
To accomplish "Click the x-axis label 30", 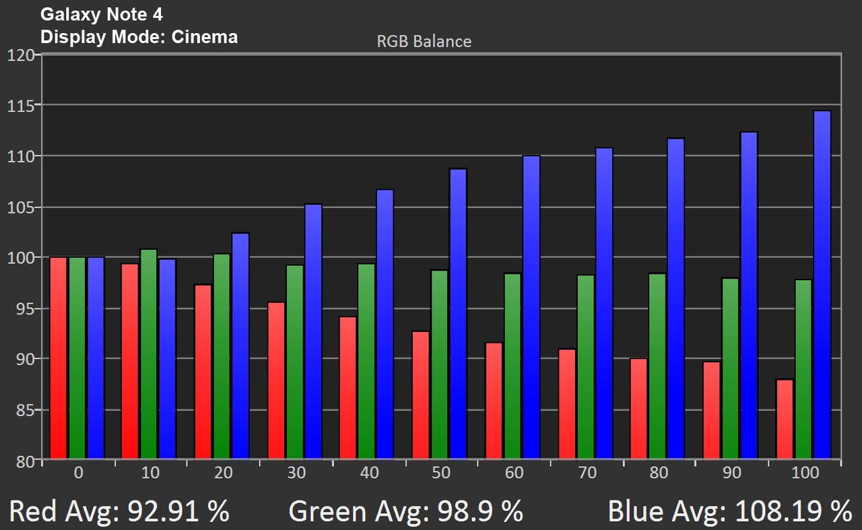I will point(296,473).
